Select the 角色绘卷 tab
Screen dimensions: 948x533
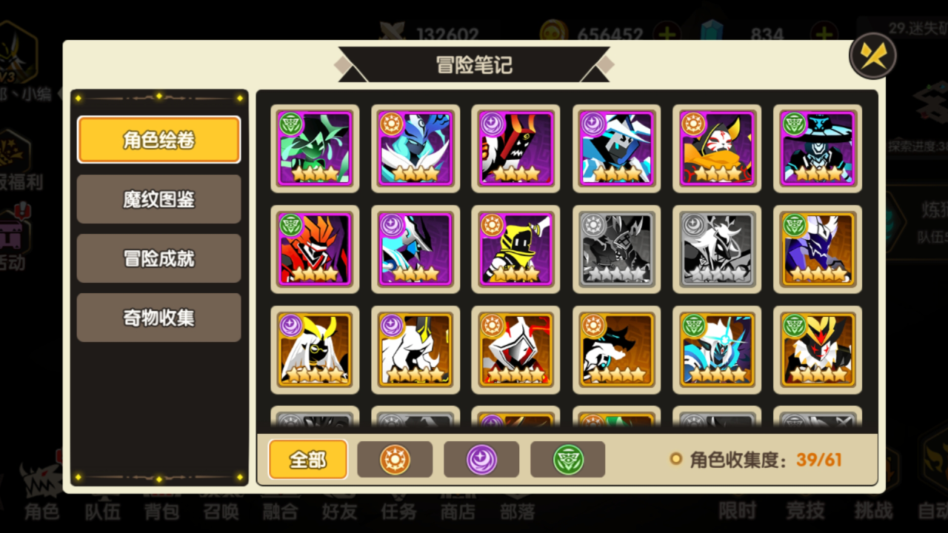coord(159,139)
